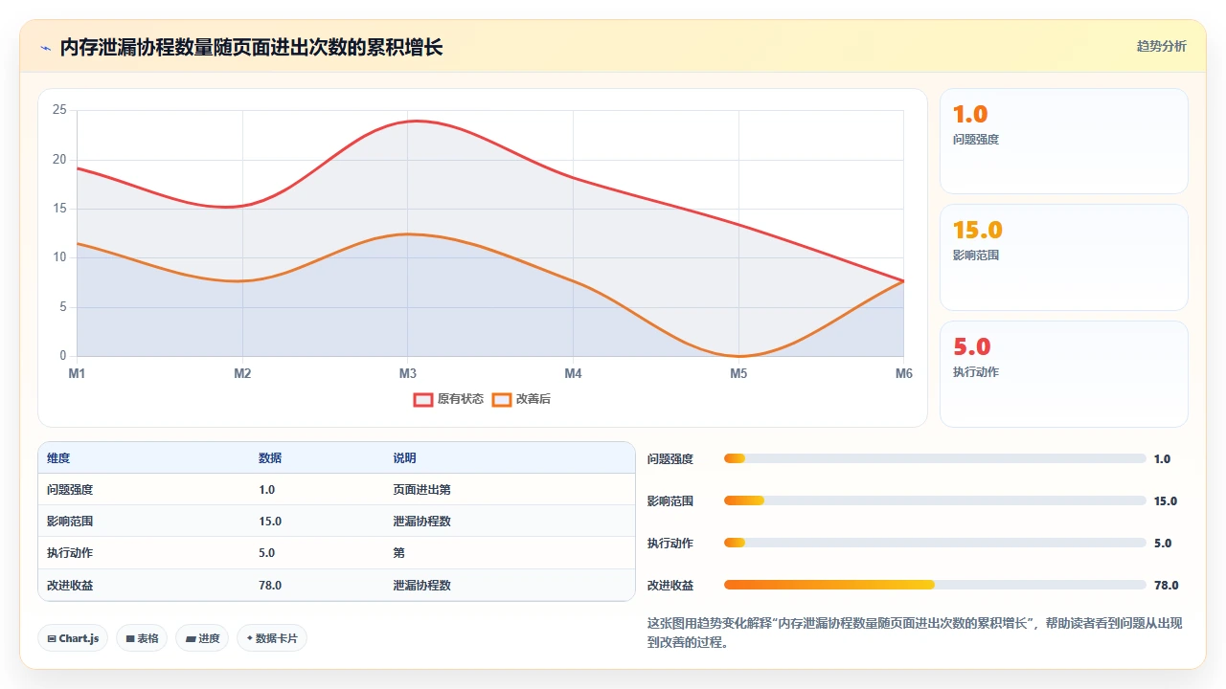1226x689 pixels.
Task: Click the 78.0 value in table
Action: pyautogui.click(x=270, y=585)
